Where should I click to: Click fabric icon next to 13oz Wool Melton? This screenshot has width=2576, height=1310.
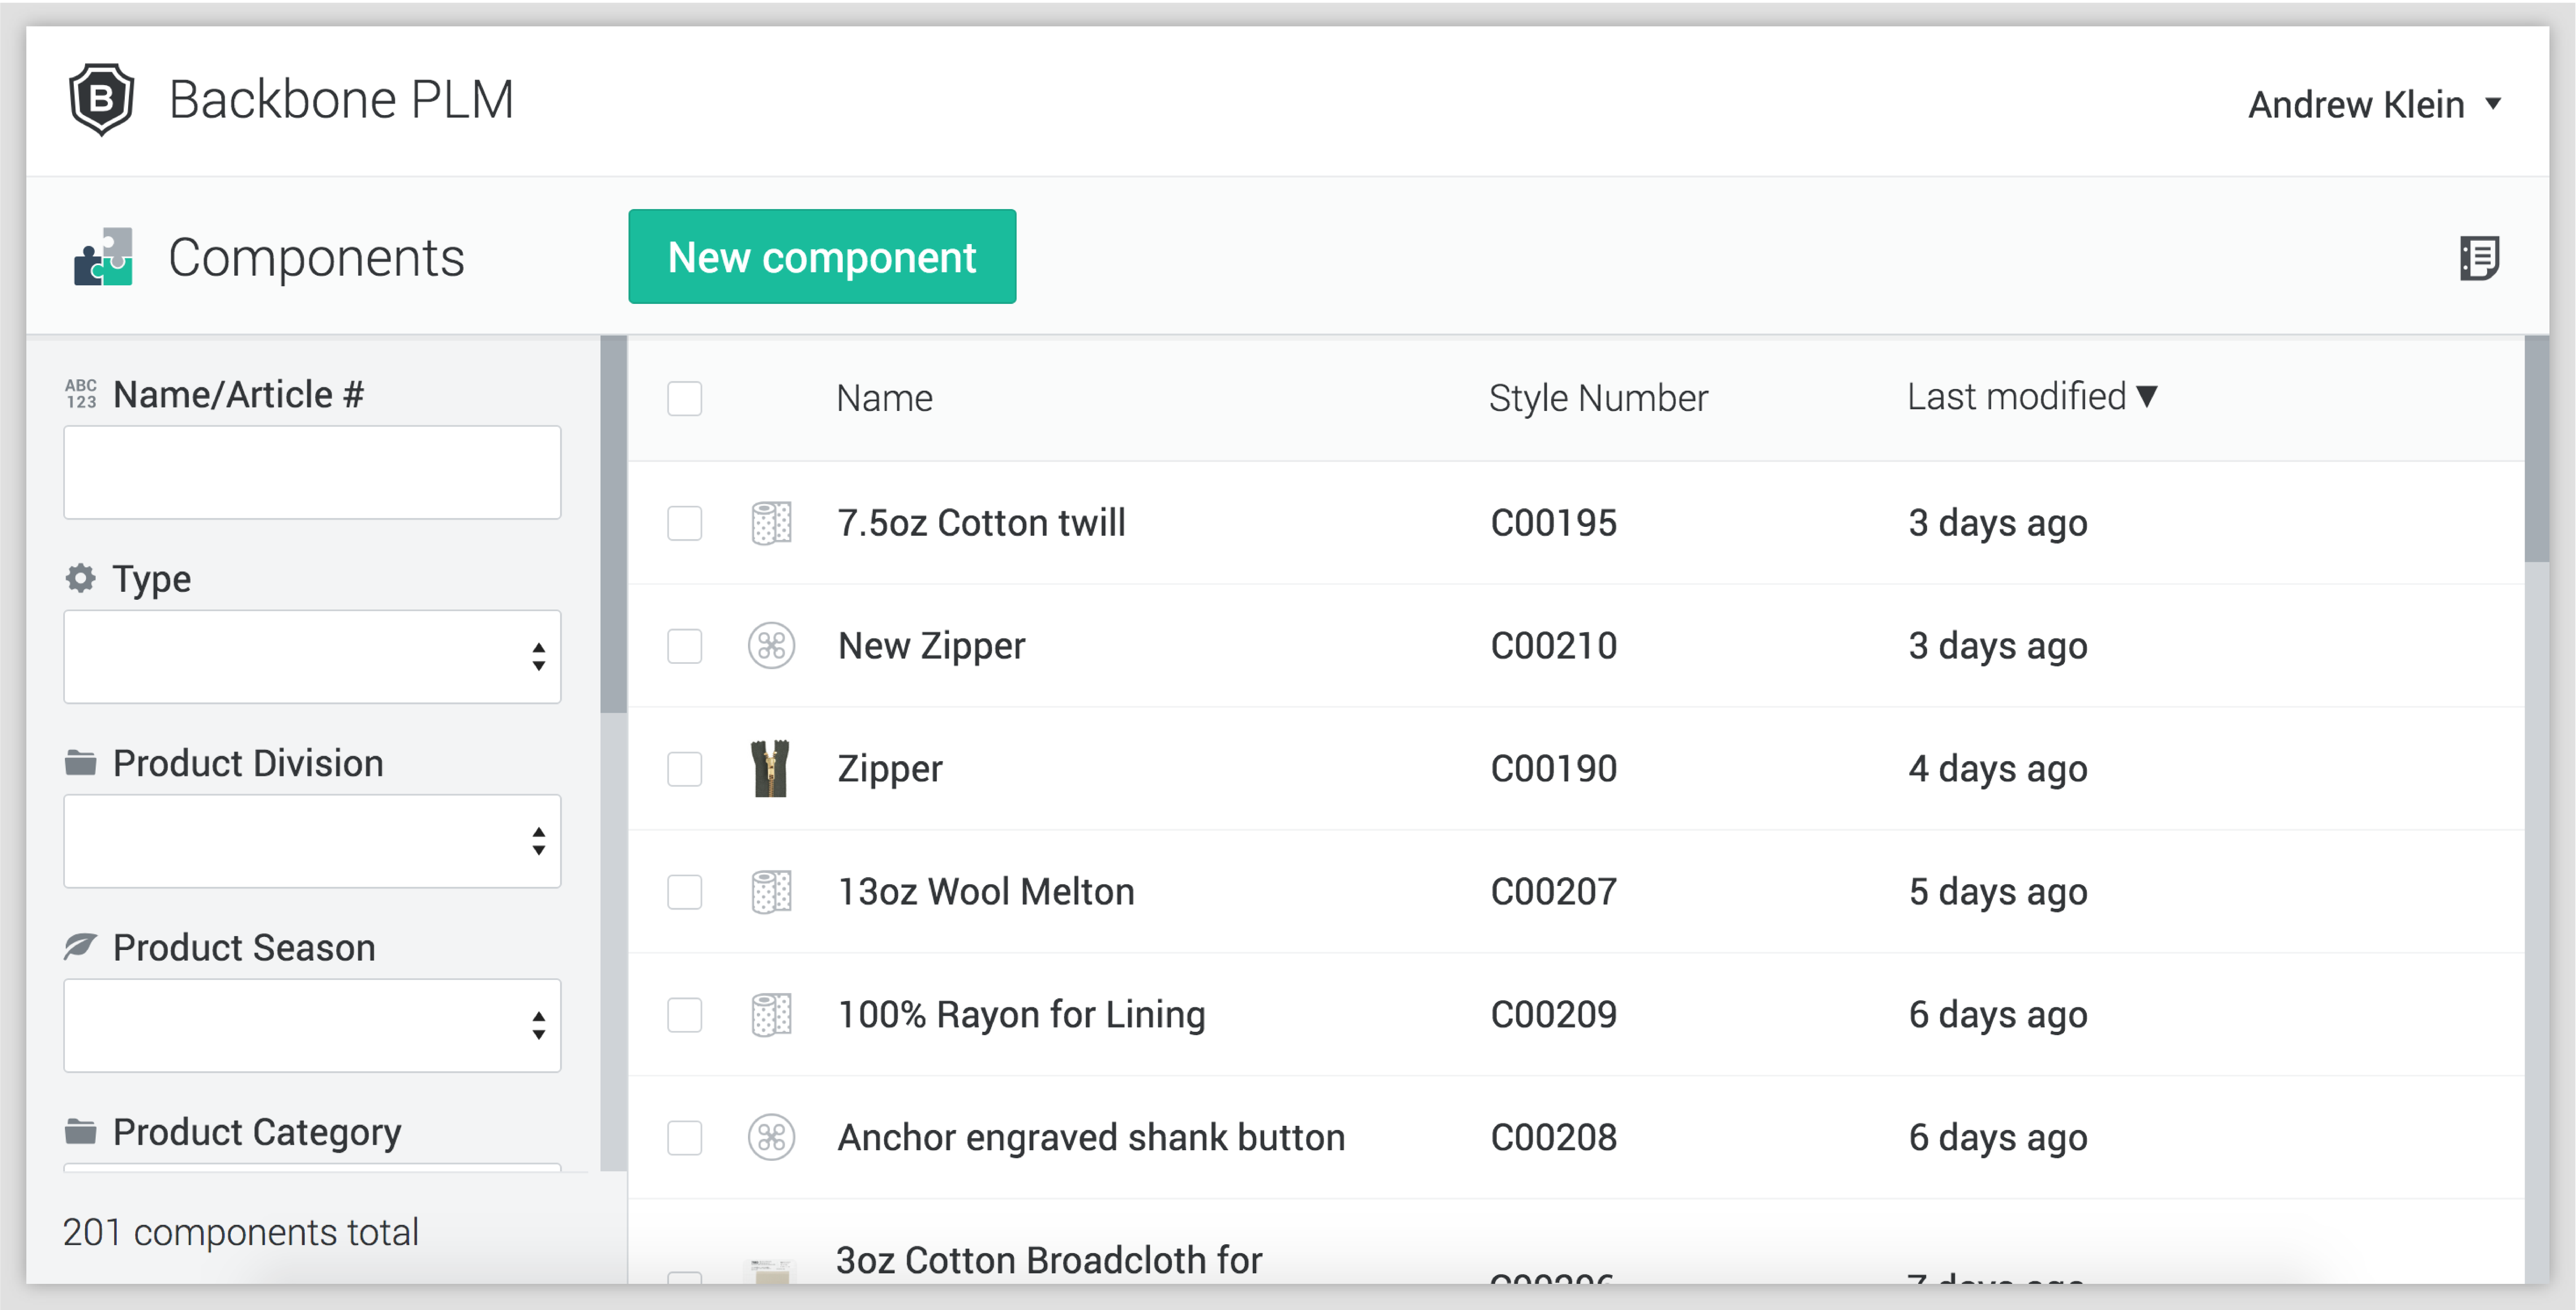[x=771, y=892]
